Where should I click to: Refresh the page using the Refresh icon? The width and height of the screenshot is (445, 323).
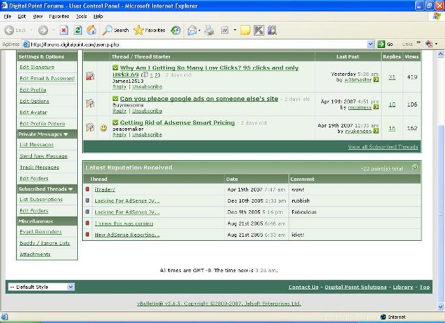coord(78,30)
